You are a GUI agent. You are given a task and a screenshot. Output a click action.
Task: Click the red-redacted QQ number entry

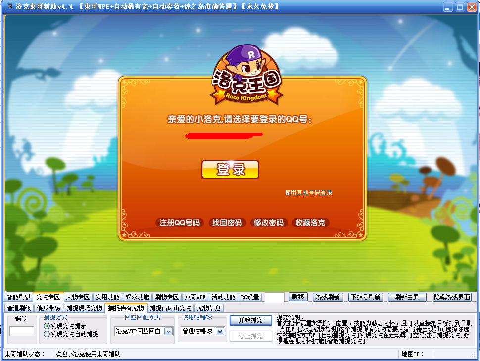click(x=224, y=136)
